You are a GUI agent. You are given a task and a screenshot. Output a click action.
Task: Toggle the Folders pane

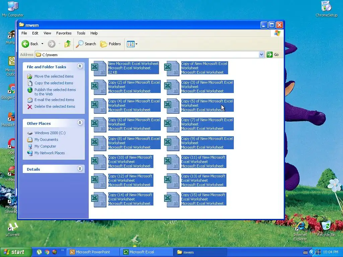111,44
